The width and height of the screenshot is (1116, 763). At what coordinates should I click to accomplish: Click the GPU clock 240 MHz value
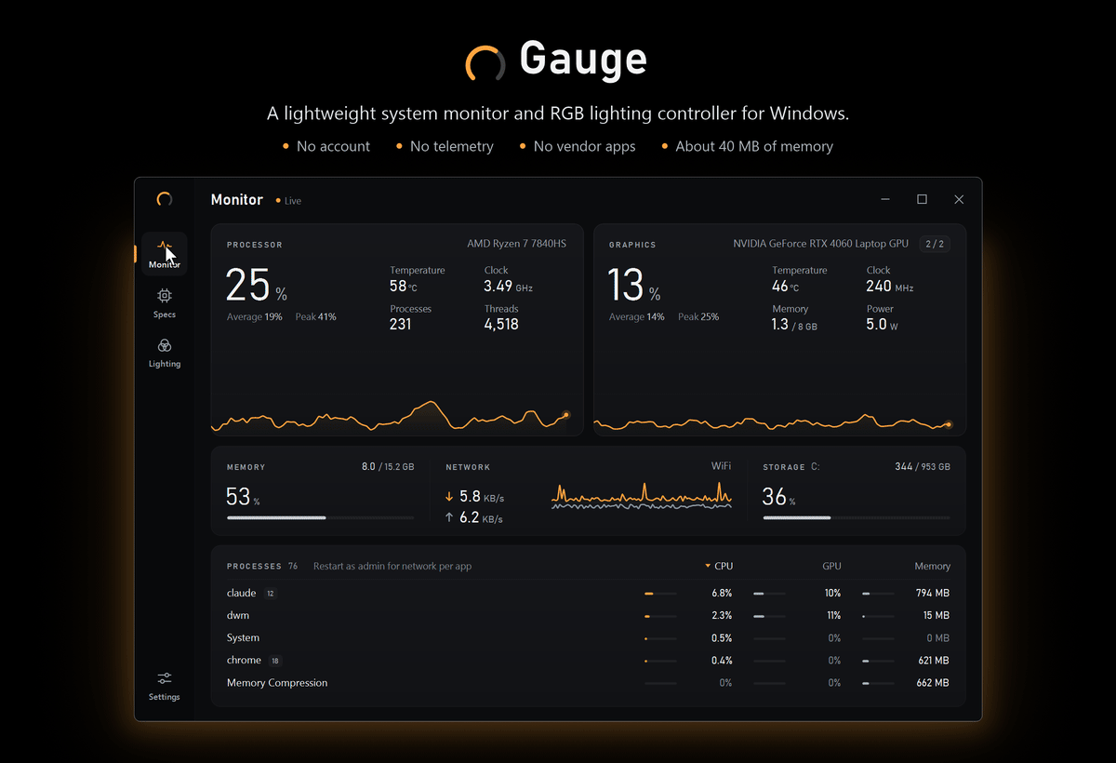click(x=890, y=287)
